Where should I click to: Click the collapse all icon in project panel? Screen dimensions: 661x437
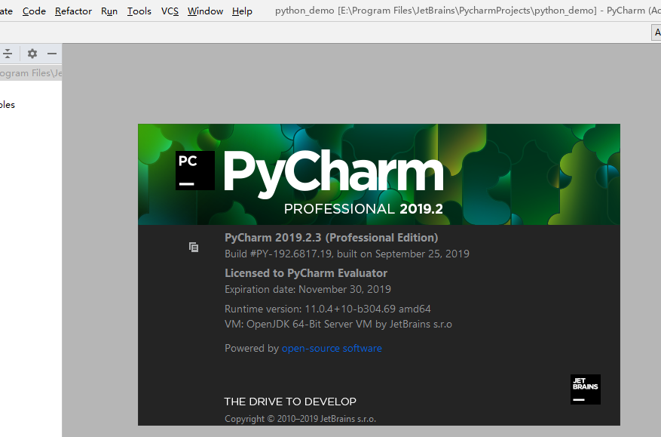(x=8, y=54)
